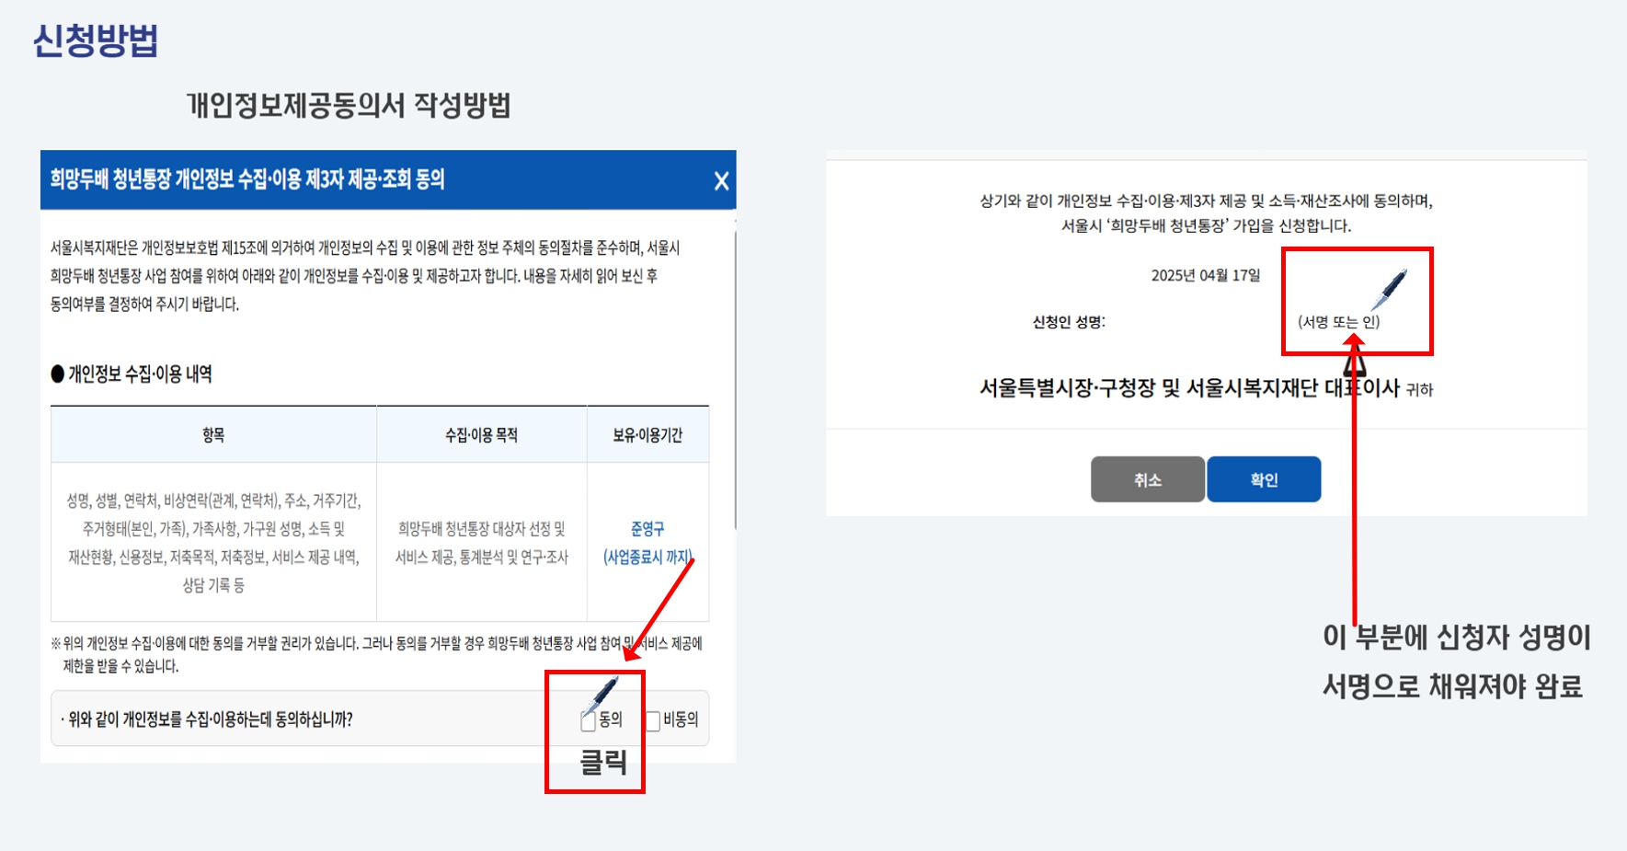The width and height of the screenshot is (1627, 851).
Task: Click the gray 취소 button
Action: point(1146,478)
